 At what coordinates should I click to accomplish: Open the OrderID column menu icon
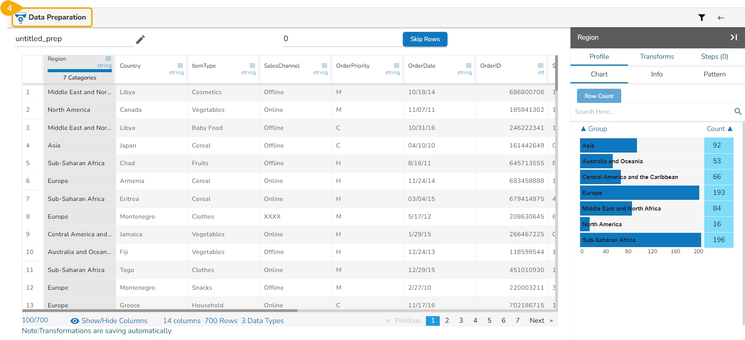(540, 66)
